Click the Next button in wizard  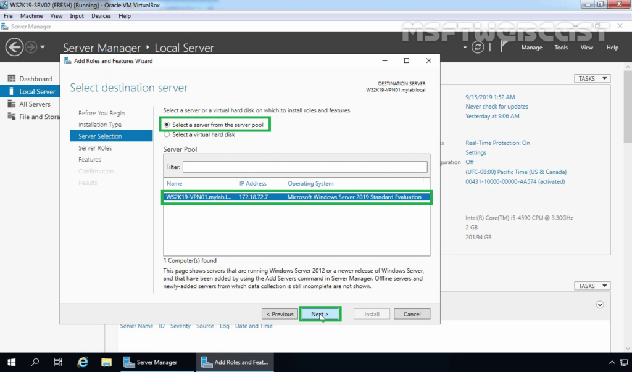pos(320,314)
